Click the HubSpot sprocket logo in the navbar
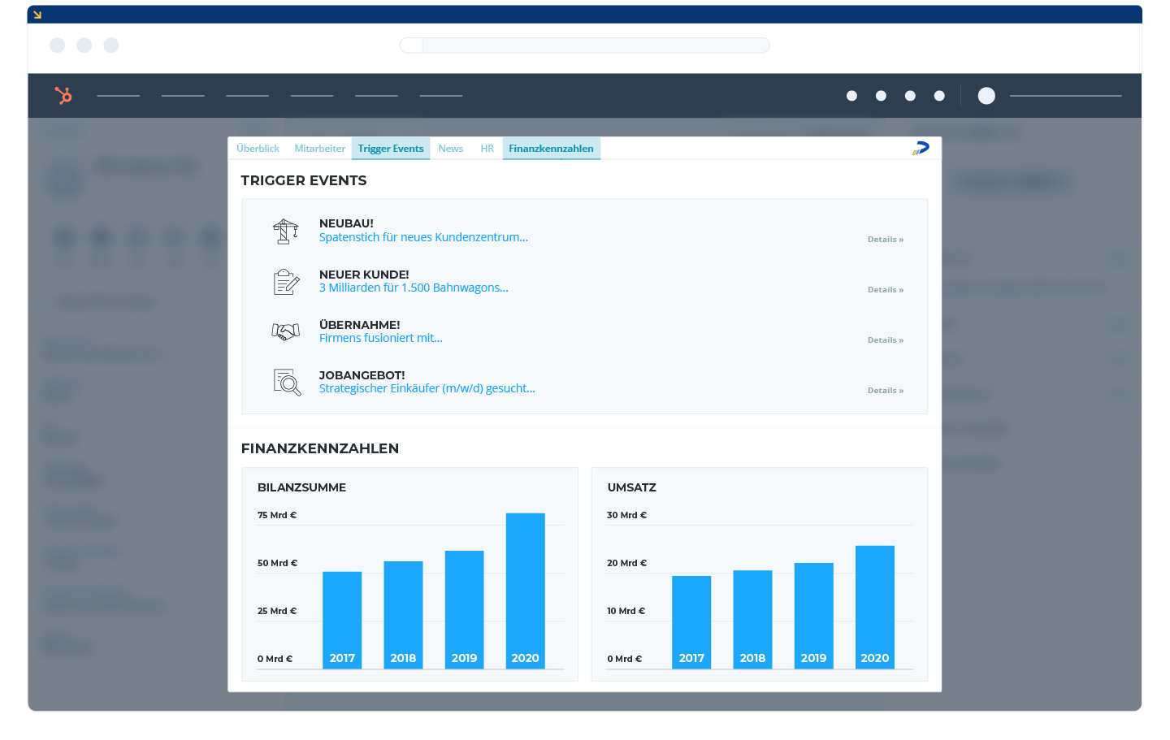Image resolution: width=1170 pixels, height=740 pixels. tap(63, 95)
